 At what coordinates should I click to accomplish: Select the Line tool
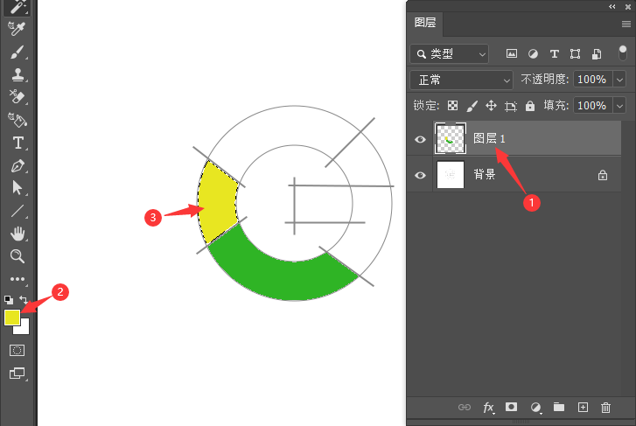(x=17, y=211)
